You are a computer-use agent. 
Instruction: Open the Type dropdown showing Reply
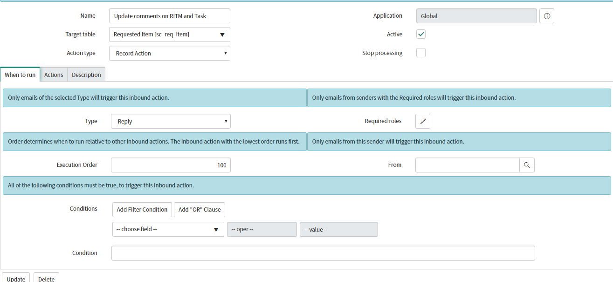pyautogui.click(x=171, y=121)
